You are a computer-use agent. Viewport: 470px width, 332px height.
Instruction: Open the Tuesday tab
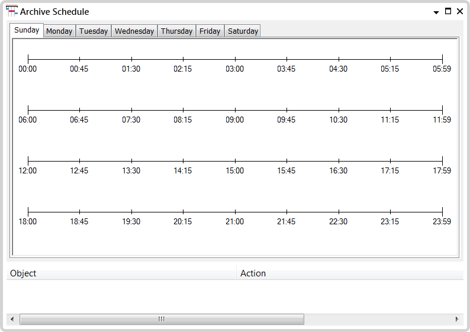pos(94,31)
